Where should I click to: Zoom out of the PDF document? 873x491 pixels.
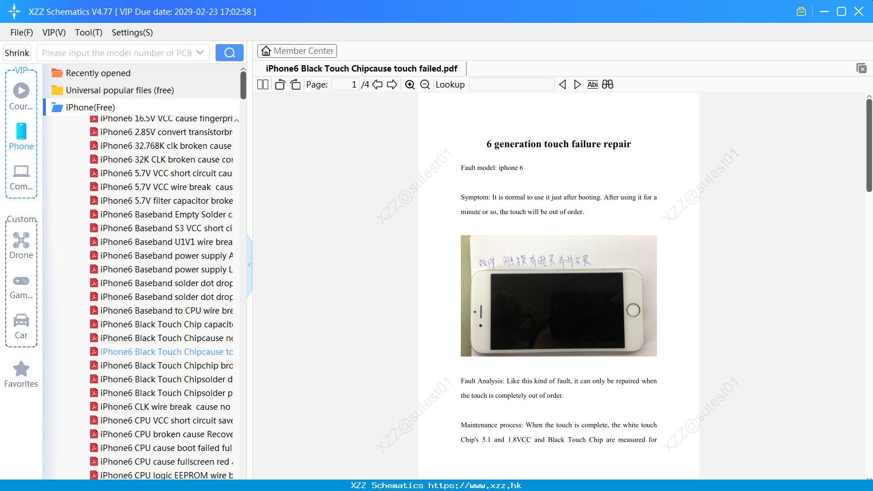tap(425, 85)
